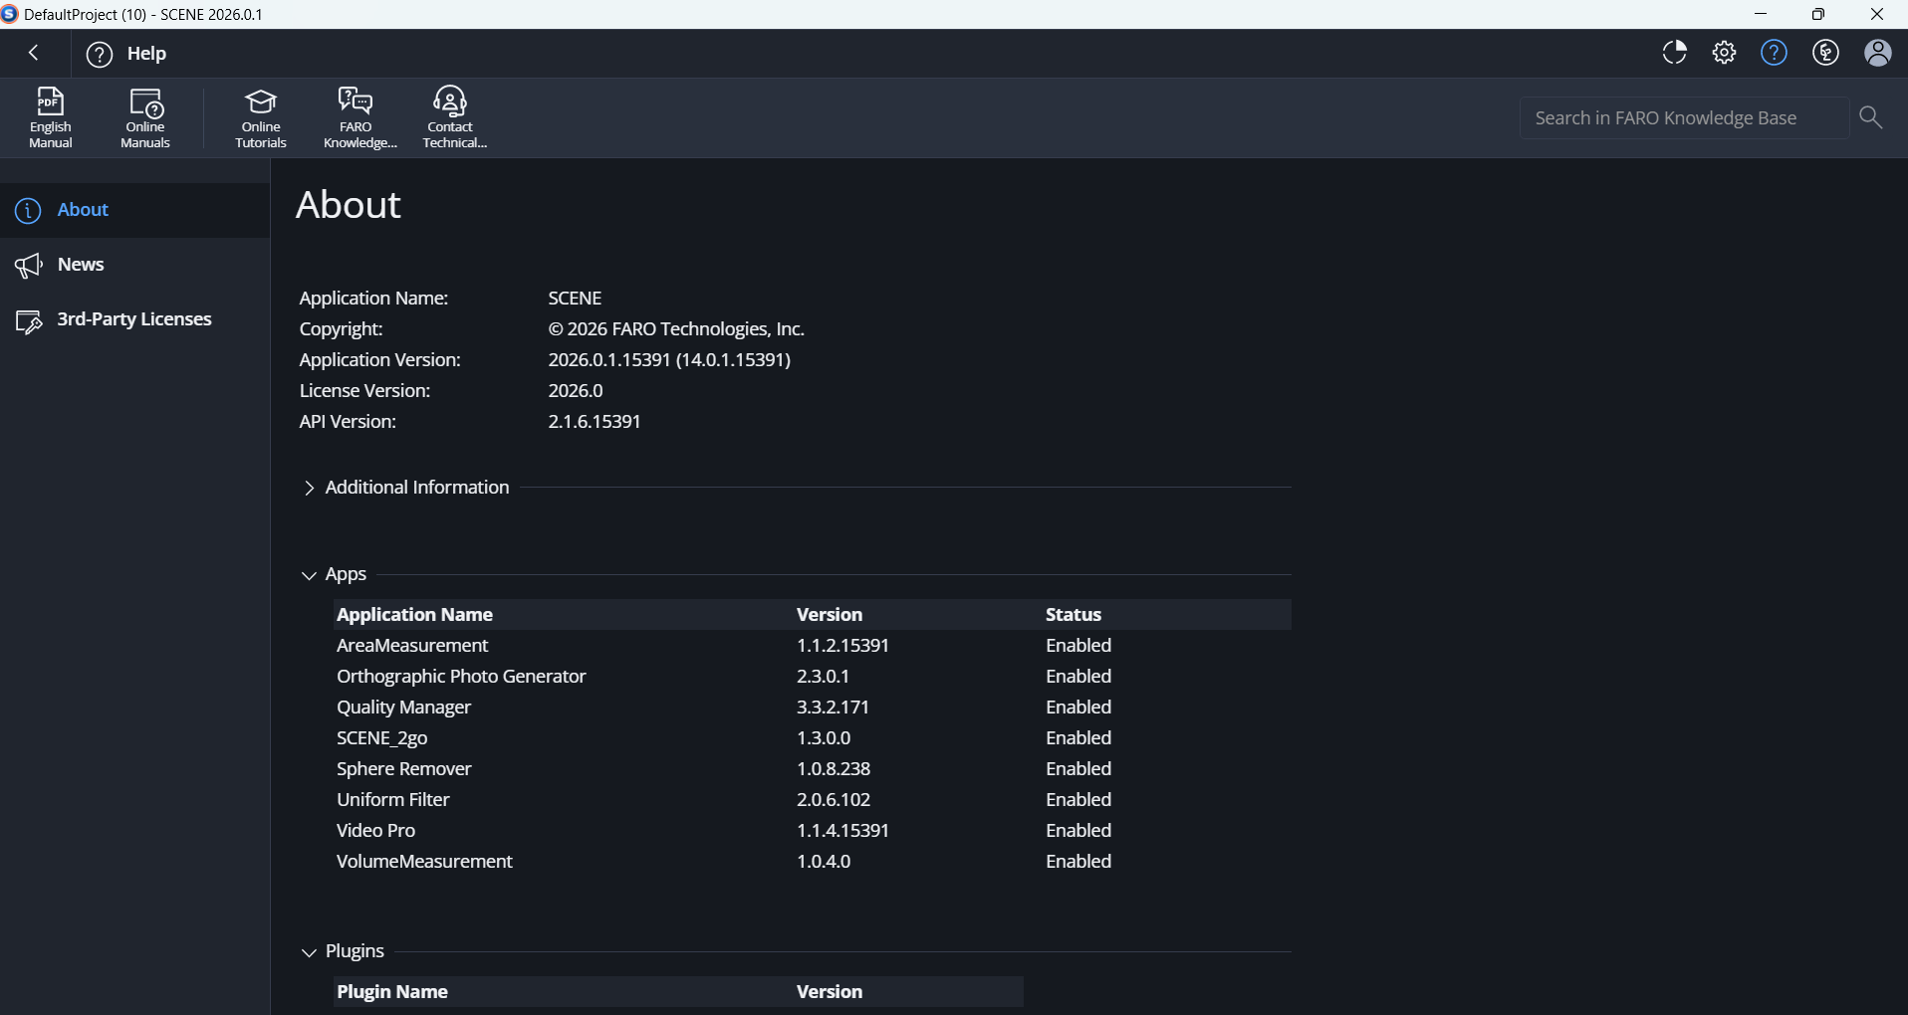
Task: Click the API version value 2.1.6.15391
Action: (x=595, y=422)
